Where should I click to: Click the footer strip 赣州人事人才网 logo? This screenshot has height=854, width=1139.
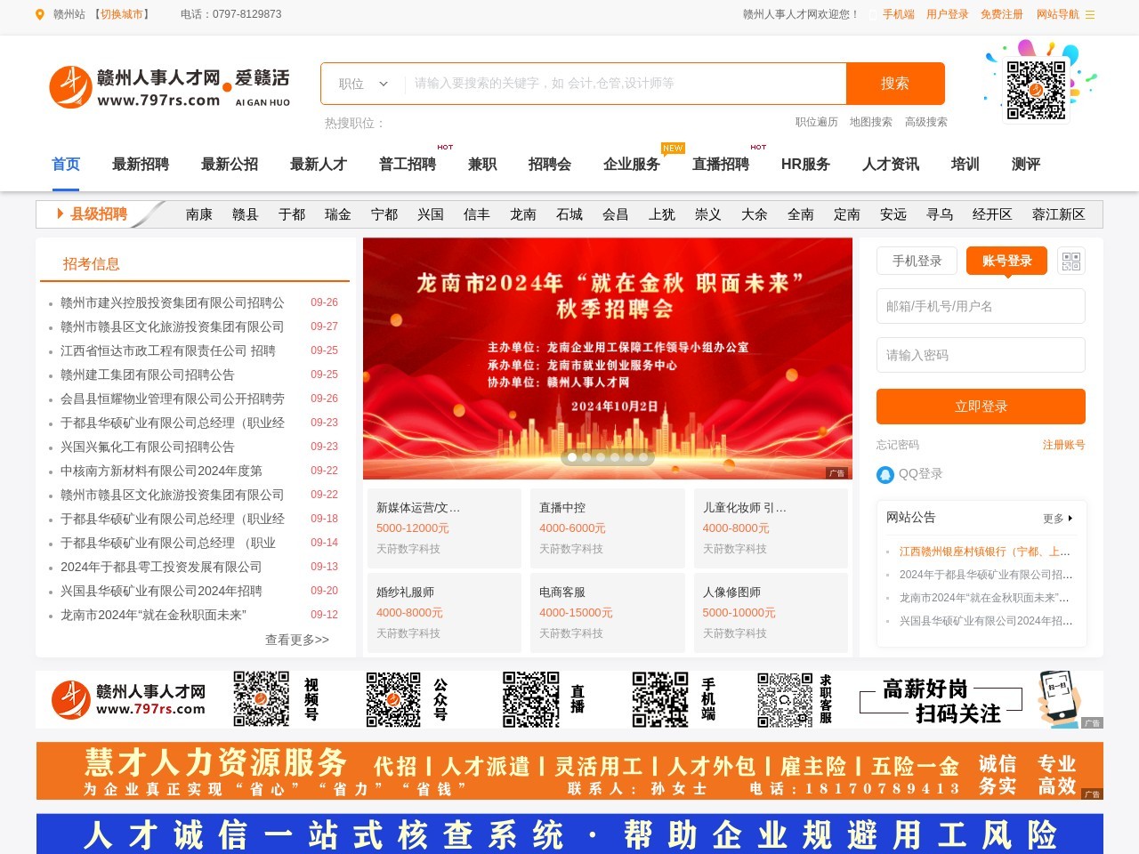(128, 699)
